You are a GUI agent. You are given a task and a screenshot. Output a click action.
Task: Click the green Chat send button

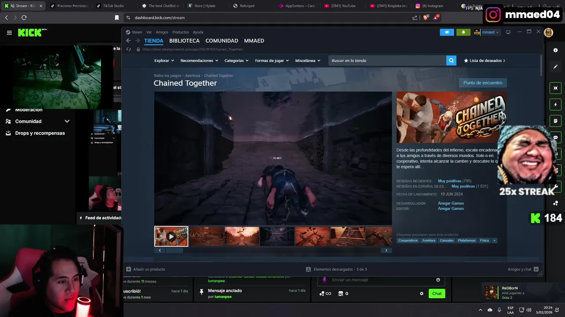437,294
